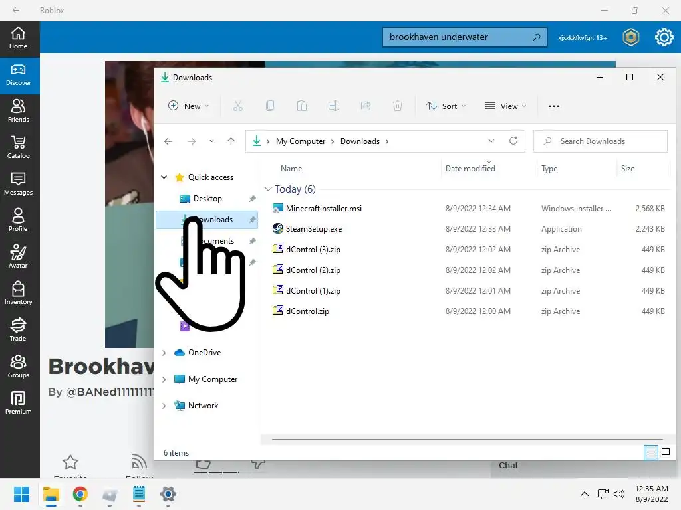The image size is (681, 510).
Task: Sort by the Name column header
Action: point(291,168)
